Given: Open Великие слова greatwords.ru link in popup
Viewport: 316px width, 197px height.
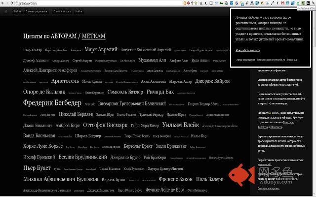Looking at the screenshot, I should (271, 60).
